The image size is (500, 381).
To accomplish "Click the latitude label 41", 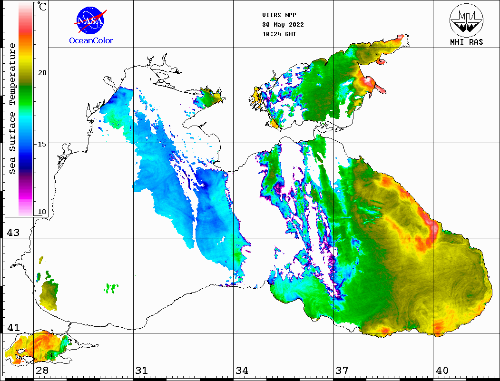I will click(12, 328).
